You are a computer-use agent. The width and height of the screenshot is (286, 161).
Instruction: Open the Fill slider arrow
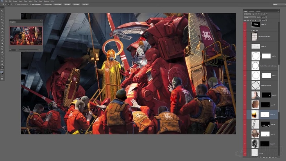266,20
